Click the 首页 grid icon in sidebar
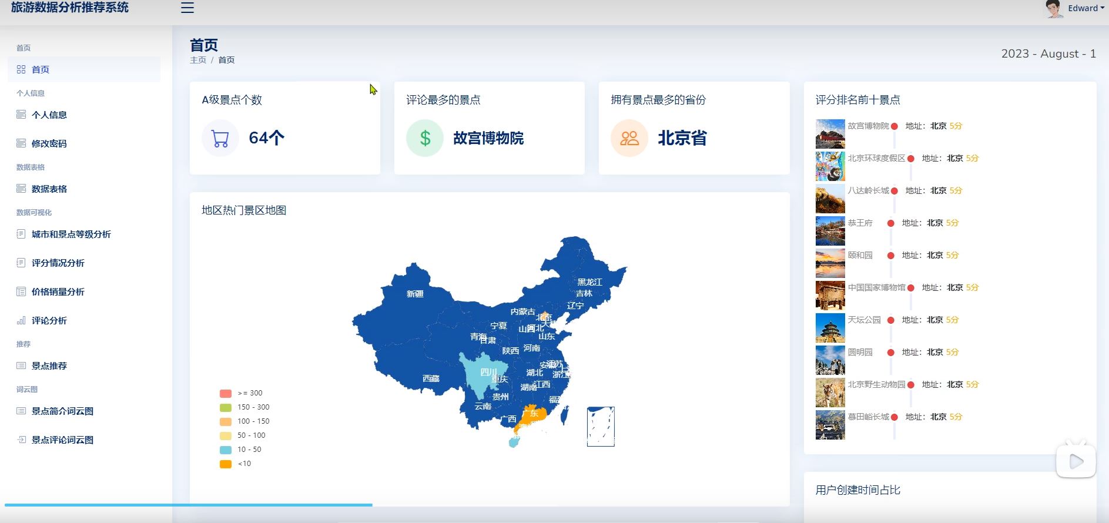This screenshot has height=523, width=1109. pos(21,69)
